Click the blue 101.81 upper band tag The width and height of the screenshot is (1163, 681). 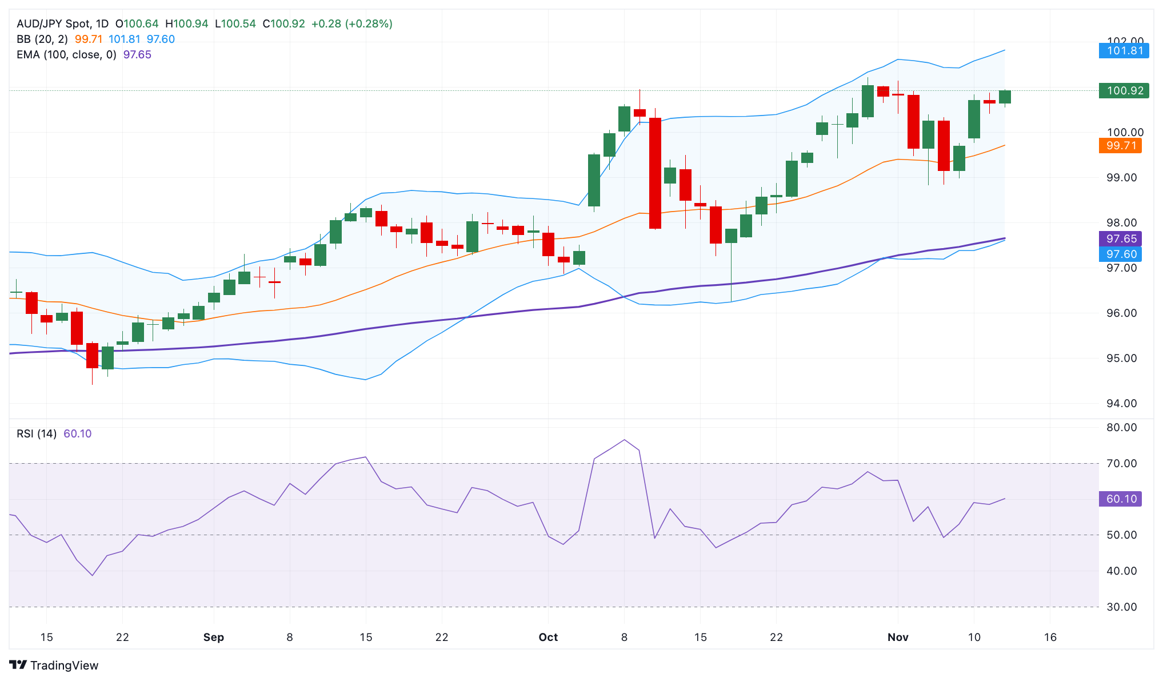(1124, 51)
